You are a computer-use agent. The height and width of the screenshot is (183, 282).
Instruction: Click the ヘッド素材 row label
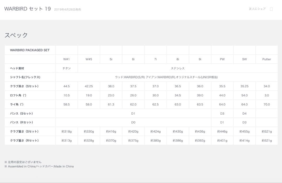pyautogui.click(x=30, y=68)
